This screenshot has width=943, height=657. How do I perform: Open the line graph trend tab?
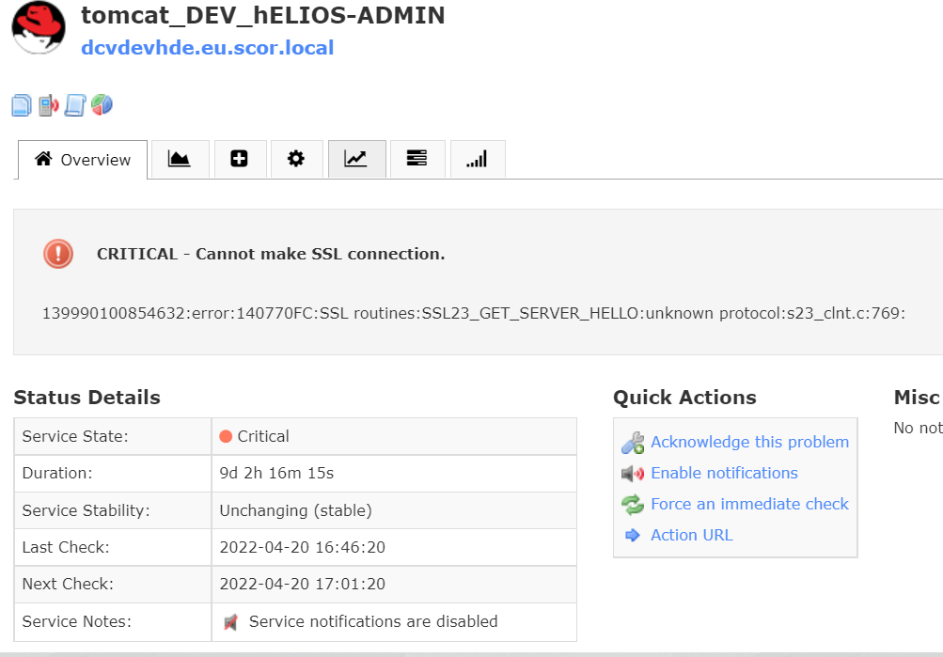[x=356, y=159]
